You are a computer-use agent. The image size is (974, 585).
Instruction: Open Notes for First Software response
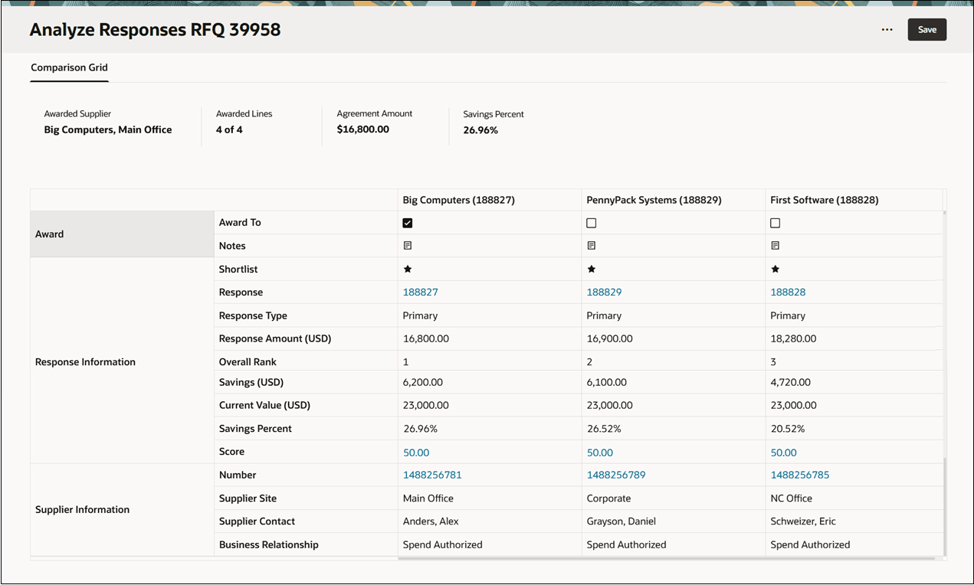coord(775,246)
